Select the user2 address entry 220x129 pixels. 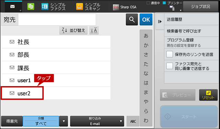[56, 93]
